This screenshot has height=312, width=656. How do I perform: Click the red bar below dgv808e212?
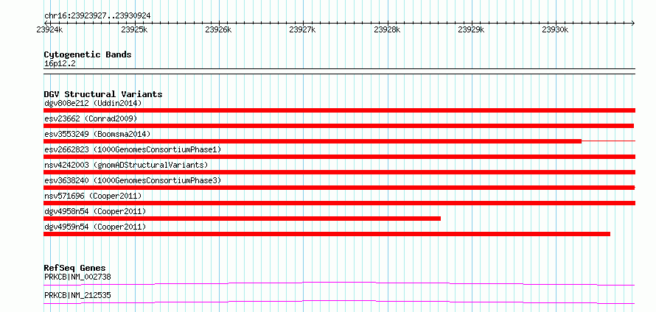[x=339, y=110]
